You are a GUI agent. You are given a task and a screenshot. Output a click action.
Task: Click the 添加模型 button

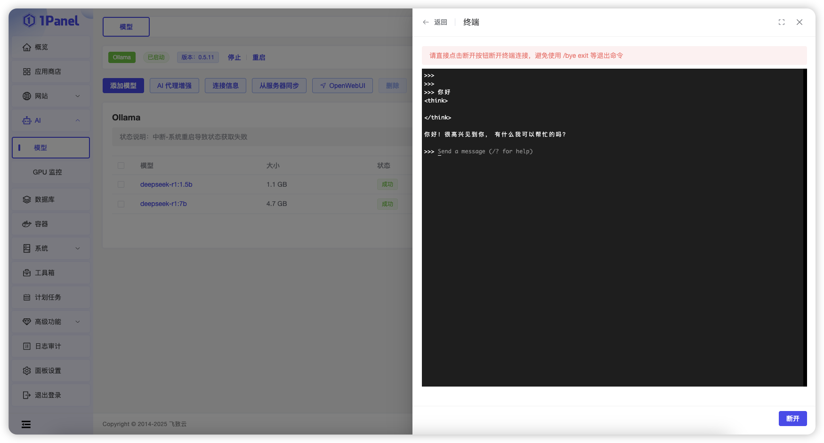(123, 86)
